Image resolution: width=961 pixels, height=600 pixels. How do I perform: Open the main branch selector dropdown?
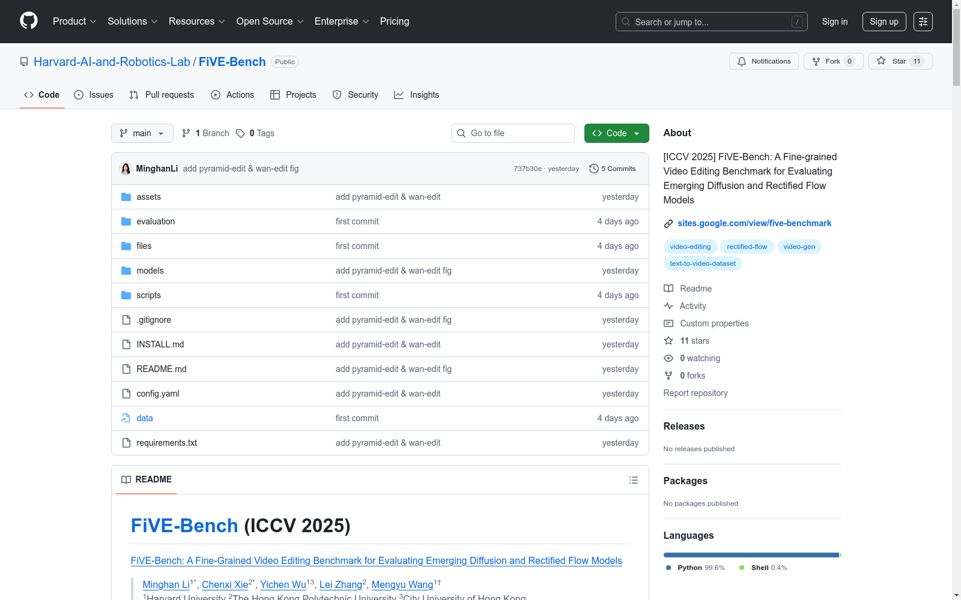[142, 133]
